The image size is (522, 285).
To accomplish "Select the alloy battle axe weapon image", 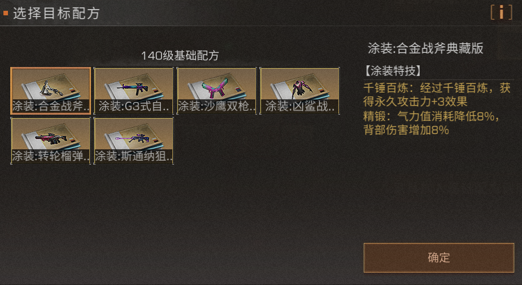I will tap(51, 87).
